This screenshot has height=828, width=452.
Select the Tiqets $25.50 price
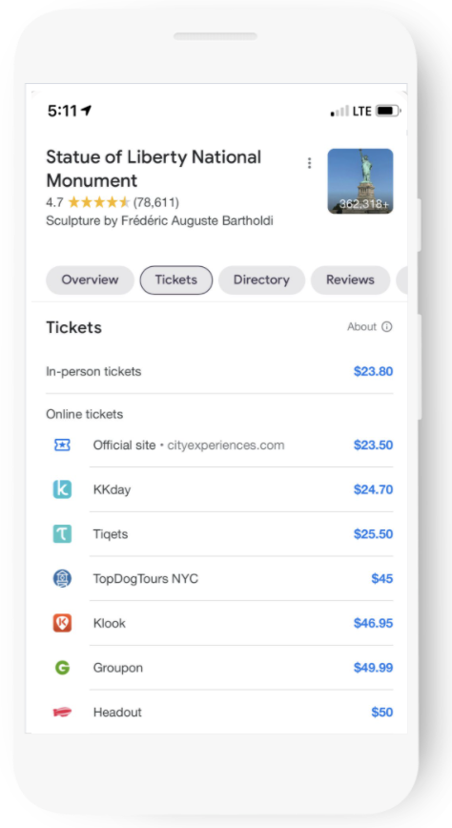coord(373,534)
